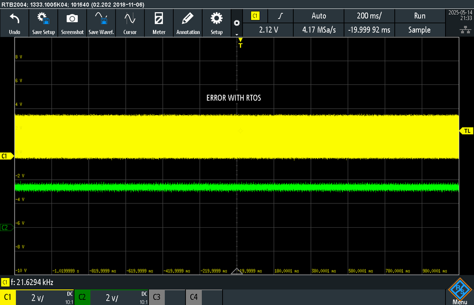Open C2 vertical scale 2 V/

point(112,298)
